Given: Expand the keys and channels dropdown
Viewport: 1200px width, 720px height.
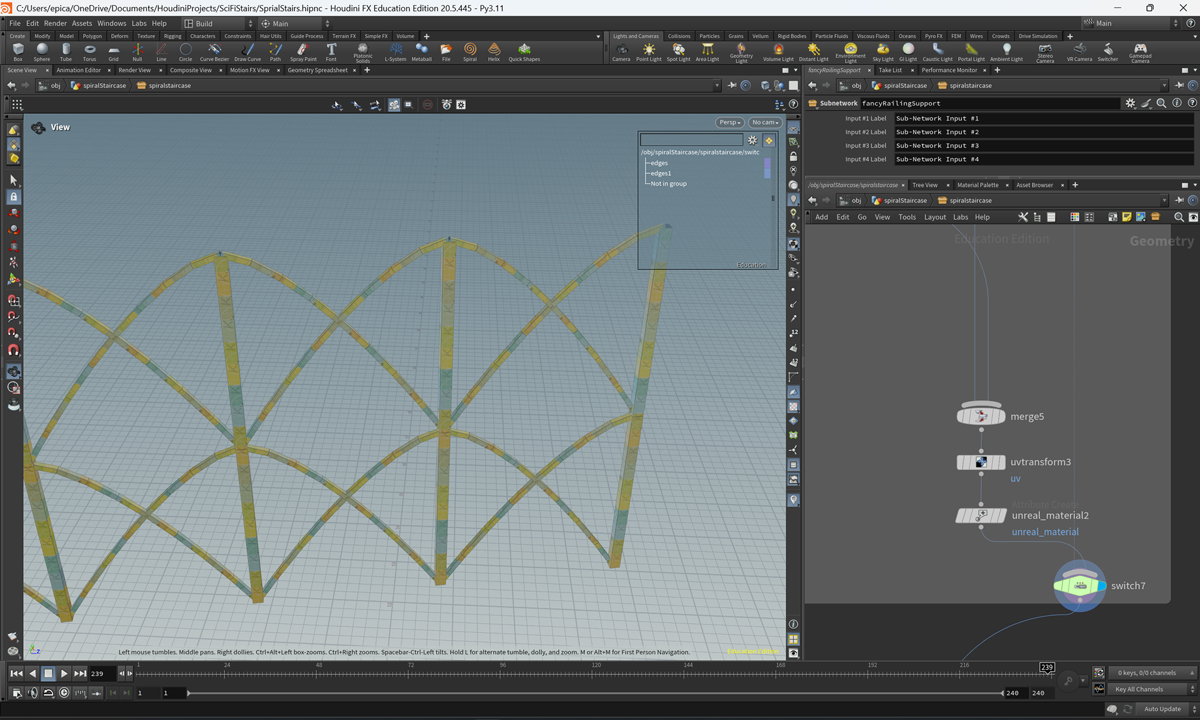Looking at the screenshot, I should 1154,672.
